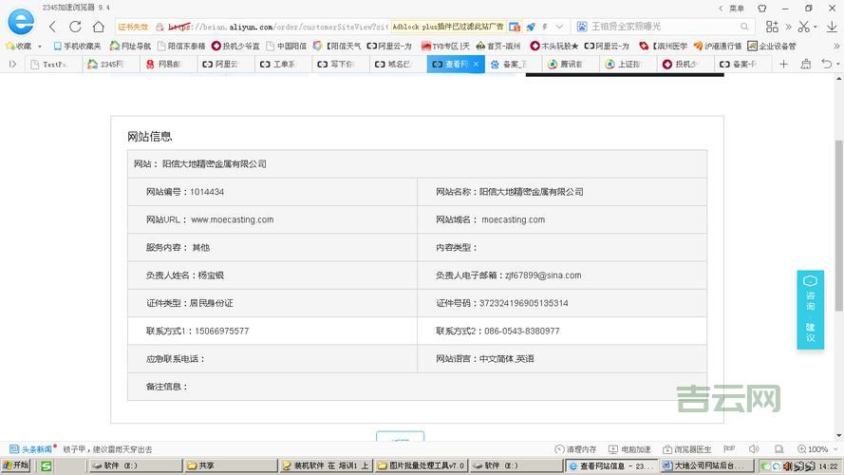
Task: Click the Adblock plus notification
Action: (x=448, y=27)
